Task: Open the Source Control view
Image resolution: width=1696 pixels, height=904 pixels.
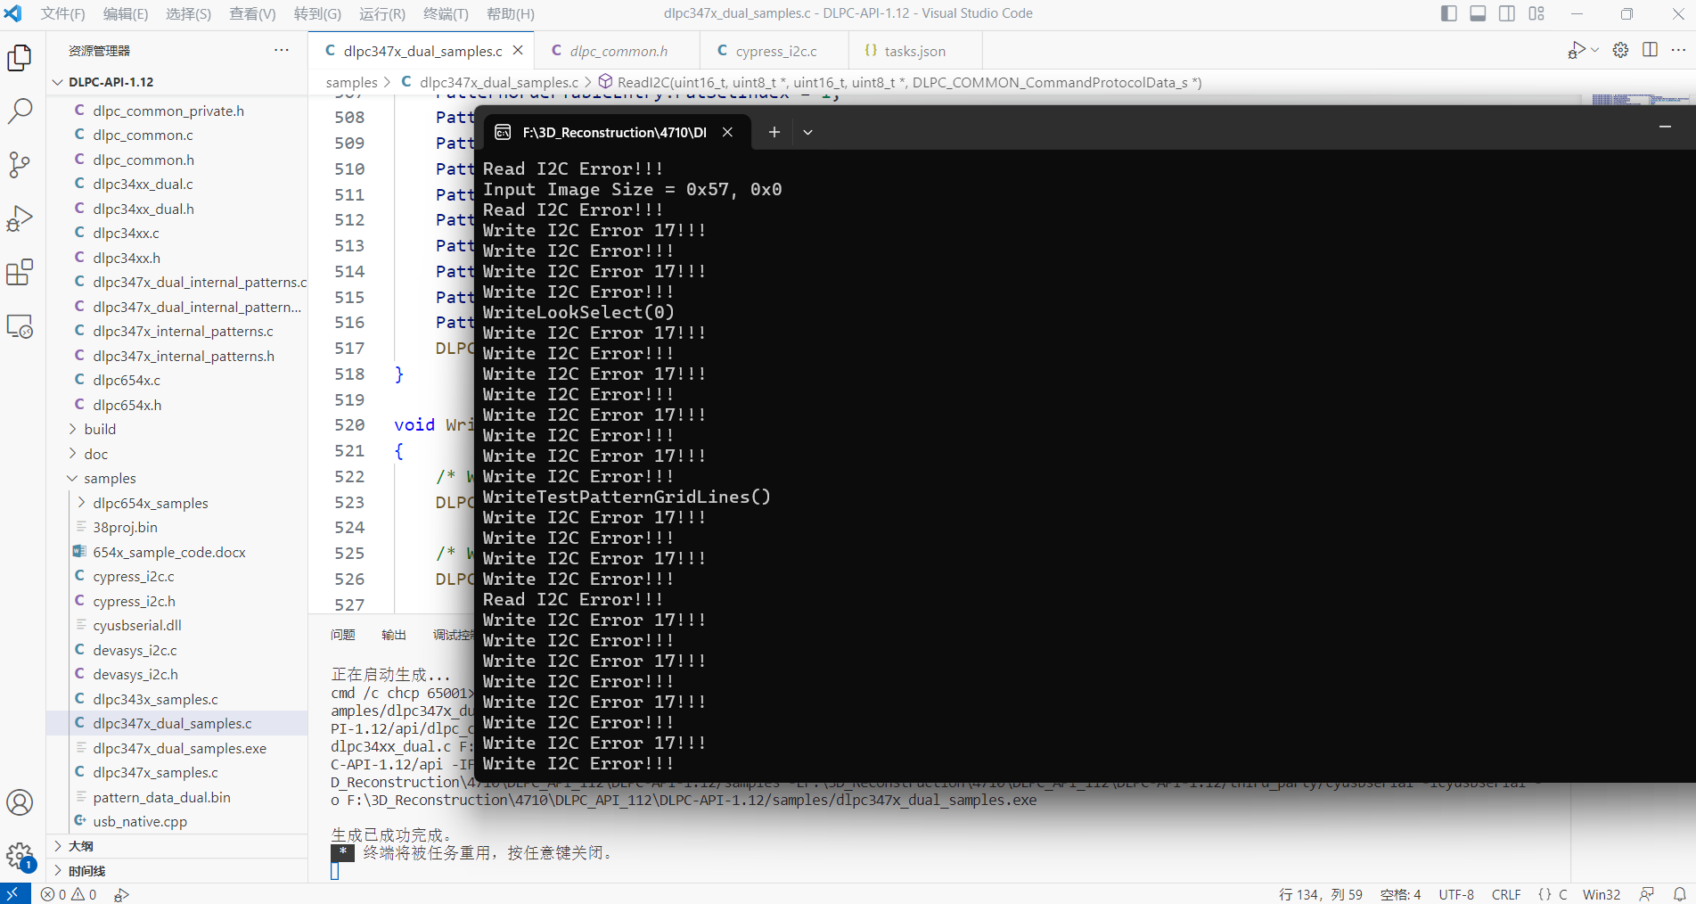Action: click(x=20, y=165)
